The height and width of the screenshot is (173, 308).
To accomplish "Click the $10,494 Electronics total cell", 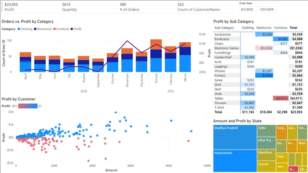I will point(266,112).
